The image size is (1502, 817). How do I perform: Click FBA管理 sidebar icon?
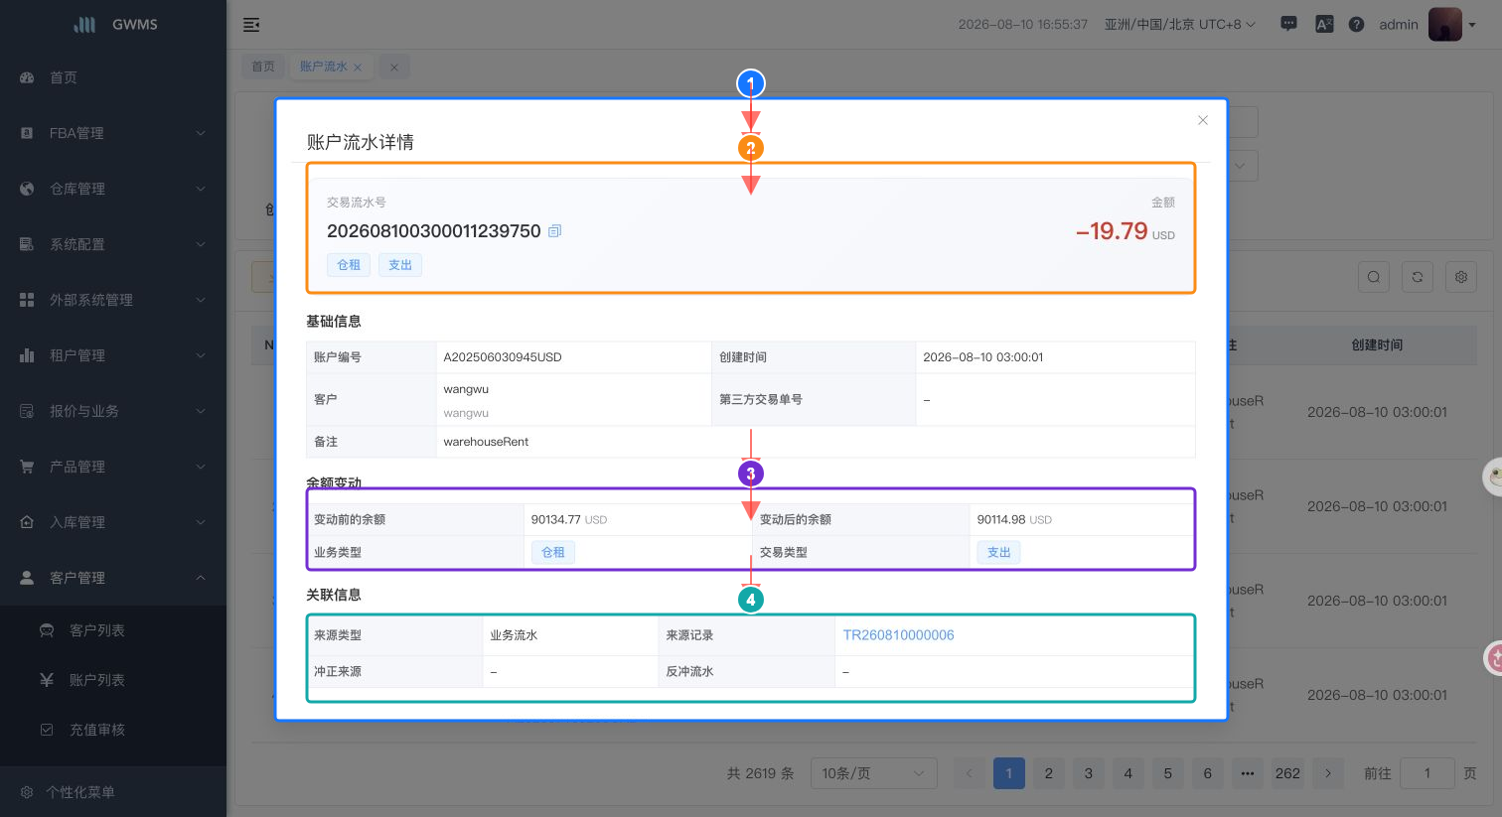coord(27,133)
